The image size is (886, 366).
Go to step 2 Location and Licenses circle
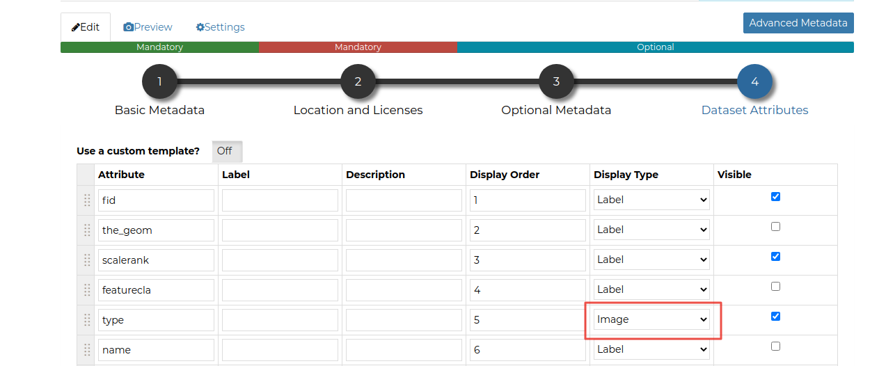click(x=358, y=81)
